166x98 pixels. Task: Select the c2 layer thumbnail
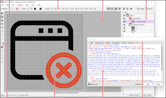pos(133,28)
